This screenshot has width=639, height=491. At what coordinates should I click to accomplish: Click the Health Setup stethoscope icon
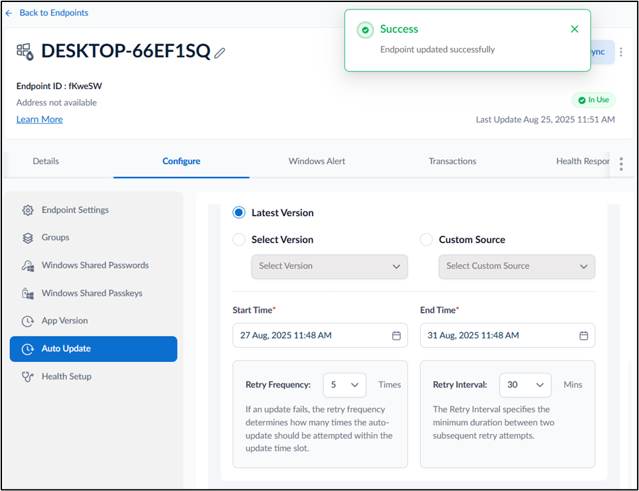(28, 376)
